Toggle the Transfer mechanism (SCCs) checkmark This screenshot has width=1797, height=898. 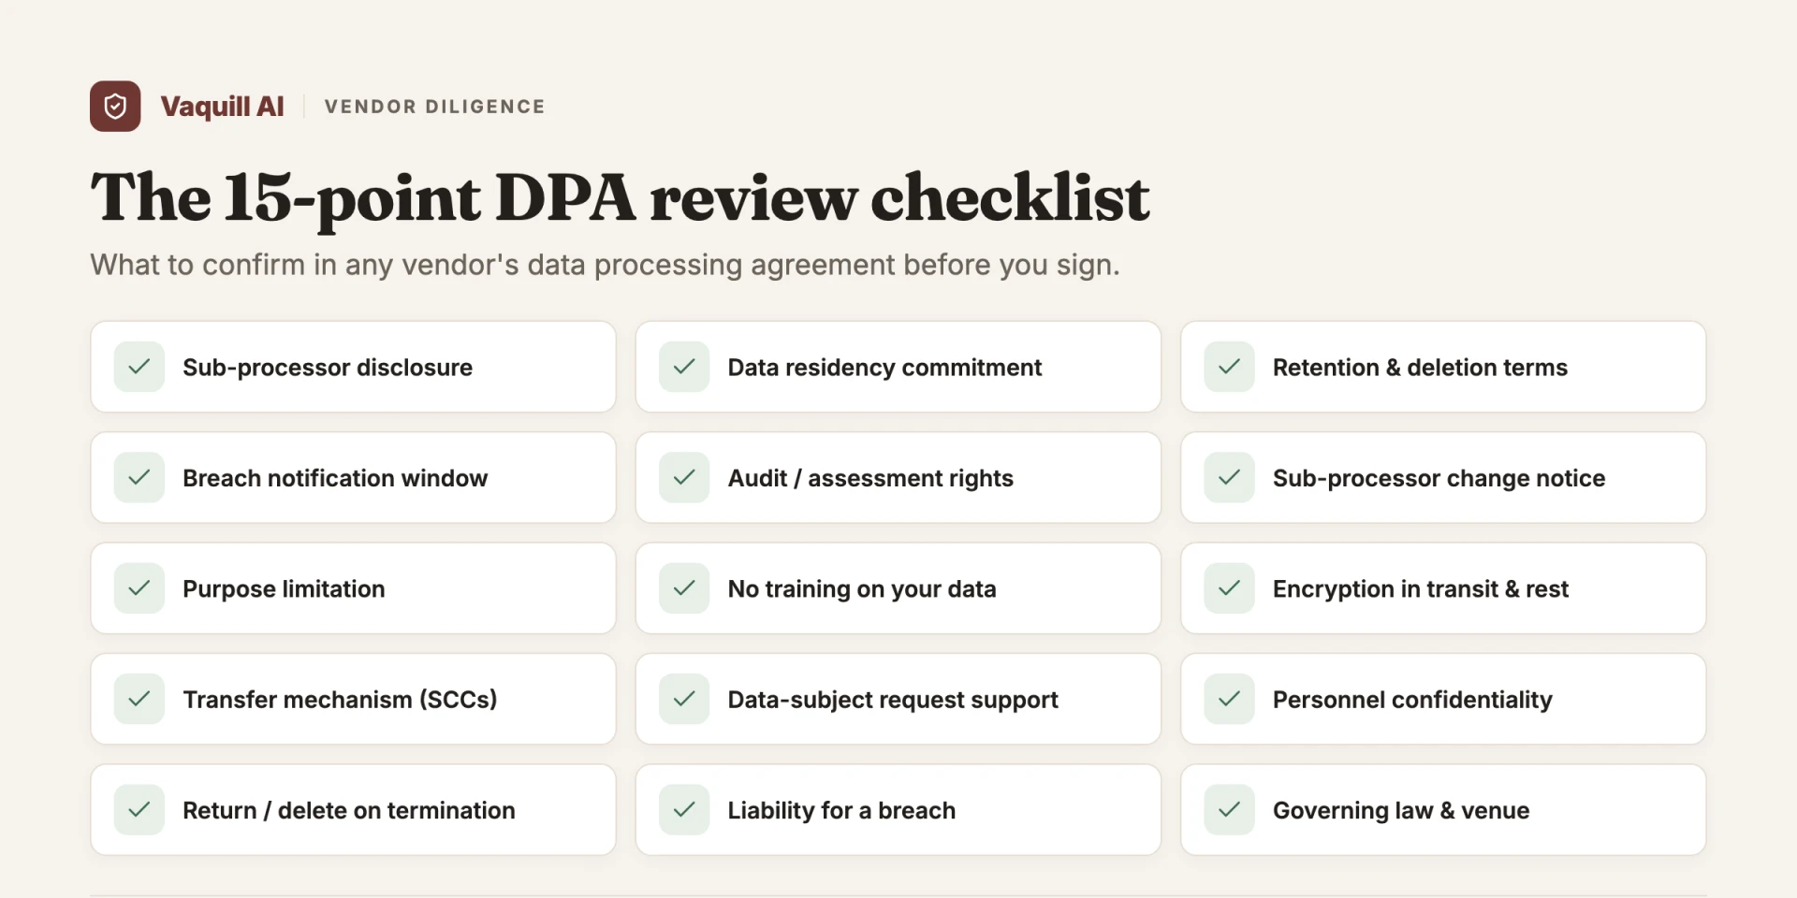tap(139, 699)
